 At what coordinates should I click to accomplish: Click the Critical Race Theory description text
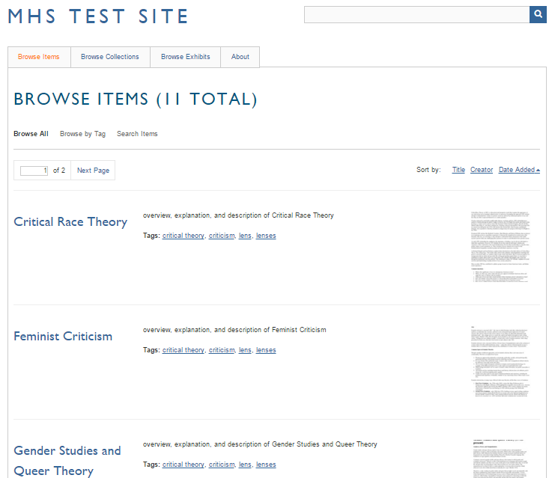coord(238,215)
